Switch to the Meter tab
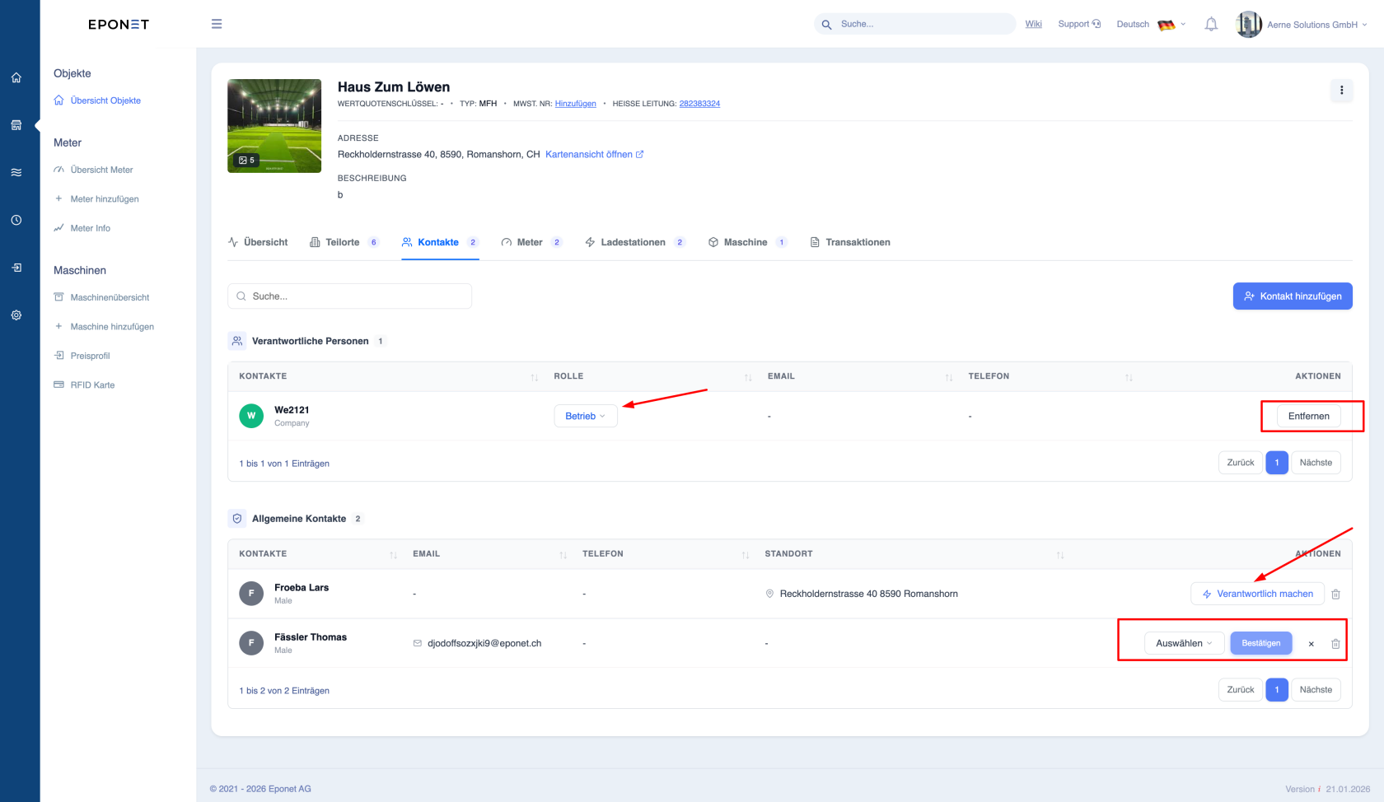This screenshot has width=1384, height=802. [531, 242]
